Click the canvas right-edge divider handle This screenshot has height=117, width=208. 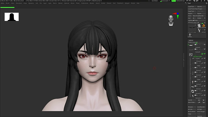point(184,60)
